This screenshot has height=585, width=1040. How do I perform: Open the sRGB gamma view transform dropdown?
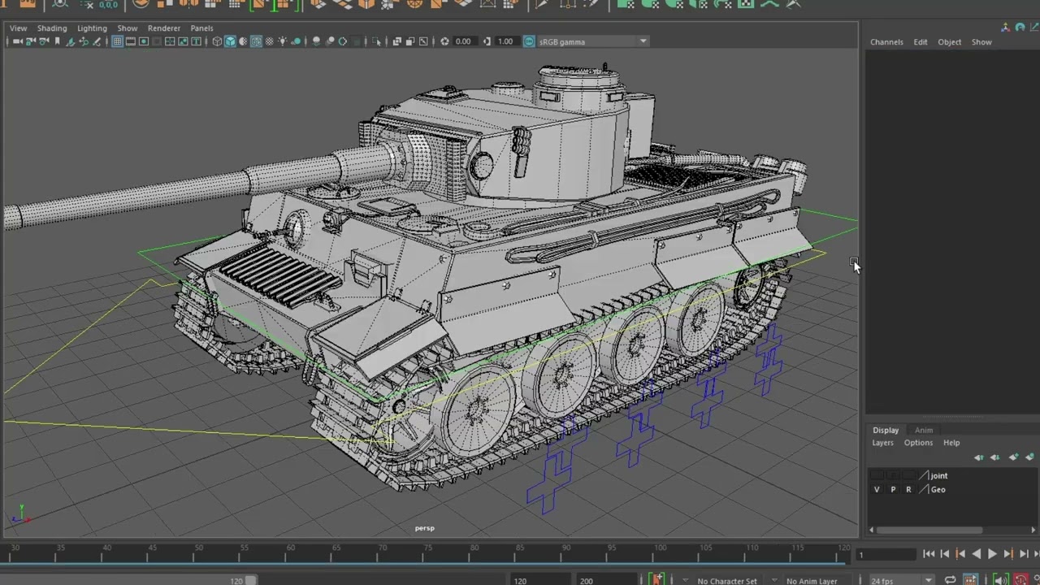[593, 41]
